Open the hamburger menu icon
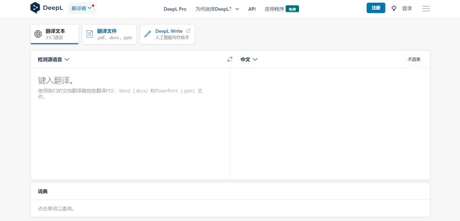Image resolution: width=460 pixels, height=221 pixels. (x=426, y=9)
